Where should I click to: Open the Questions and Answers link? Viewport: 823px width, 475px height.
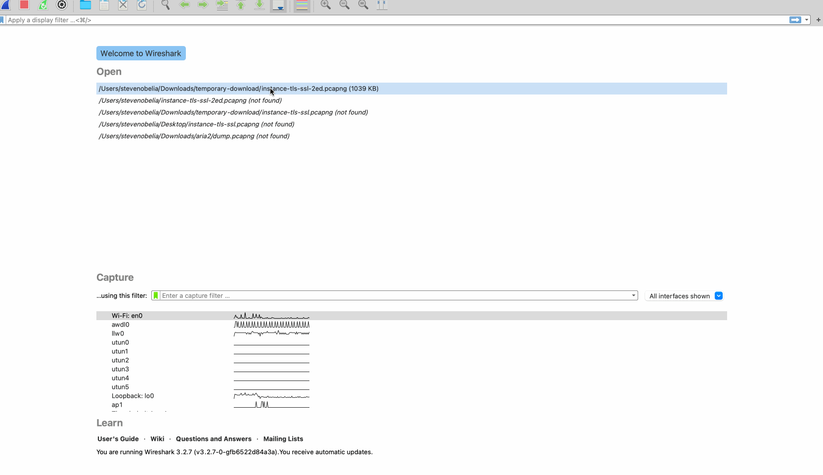(214, 439)
